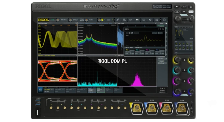
Task: Open the 0.00V trigger level field
Action: [109, 20]
